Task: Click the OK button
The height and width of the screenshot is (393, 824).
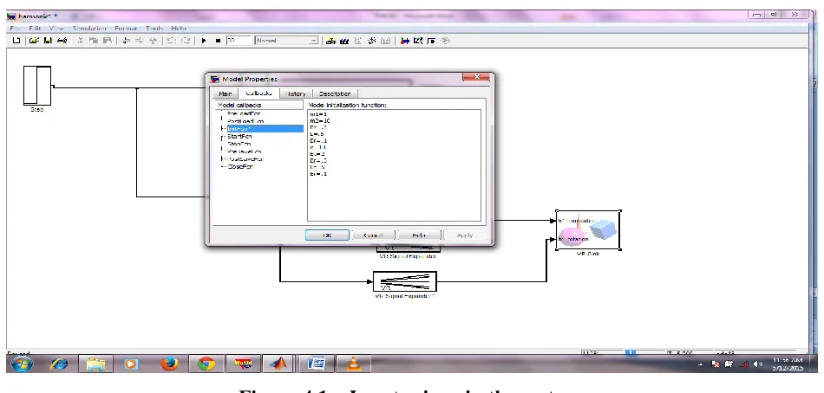Action: tap(327, 235)
